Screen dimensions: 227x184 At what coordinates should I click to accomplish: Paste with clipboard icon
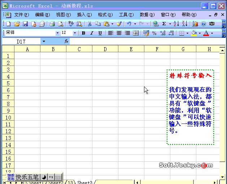[106, 24]
